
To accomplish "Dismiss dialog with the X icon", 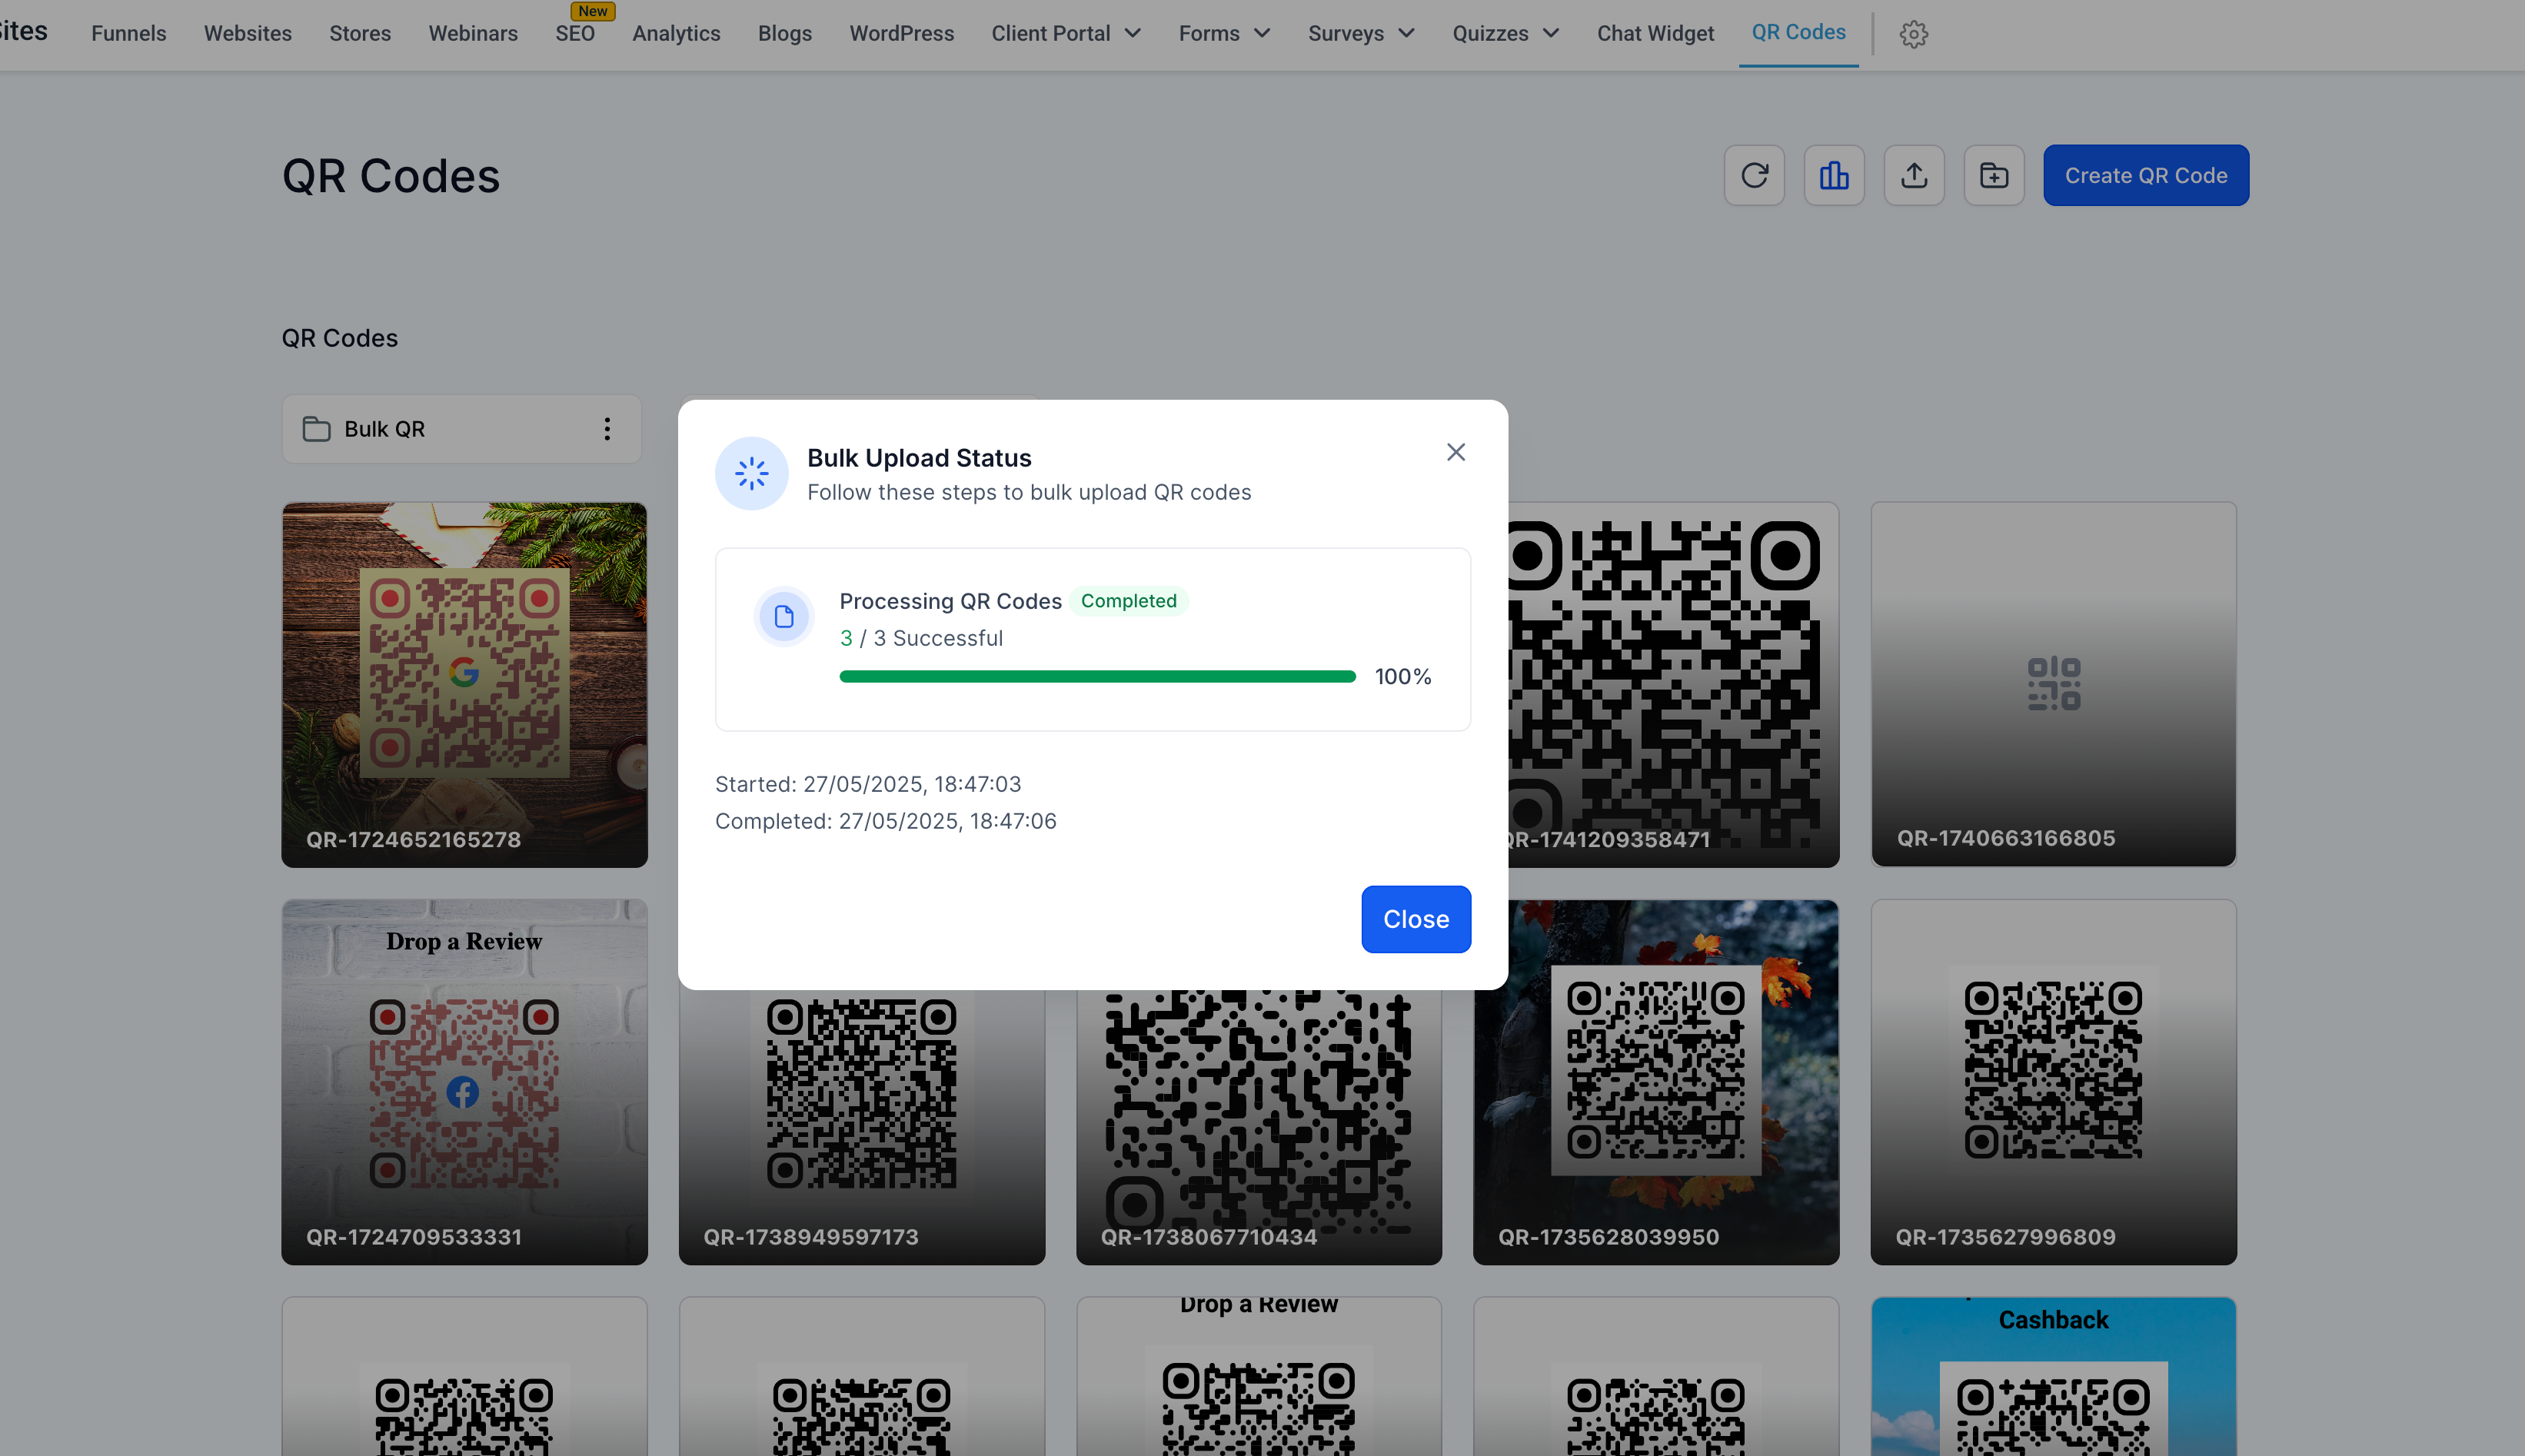I will 1455,452.
